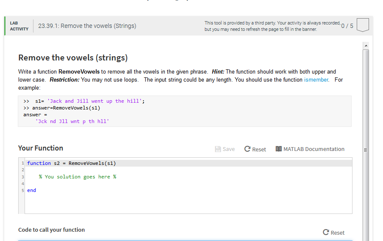Click the Save button text
This screenshot has height=241, width=383.
(229, 149)
